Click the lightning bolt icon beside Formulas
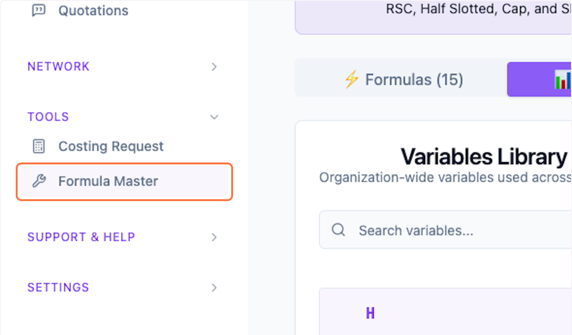 pyautogui.click(x=351, y=80)
